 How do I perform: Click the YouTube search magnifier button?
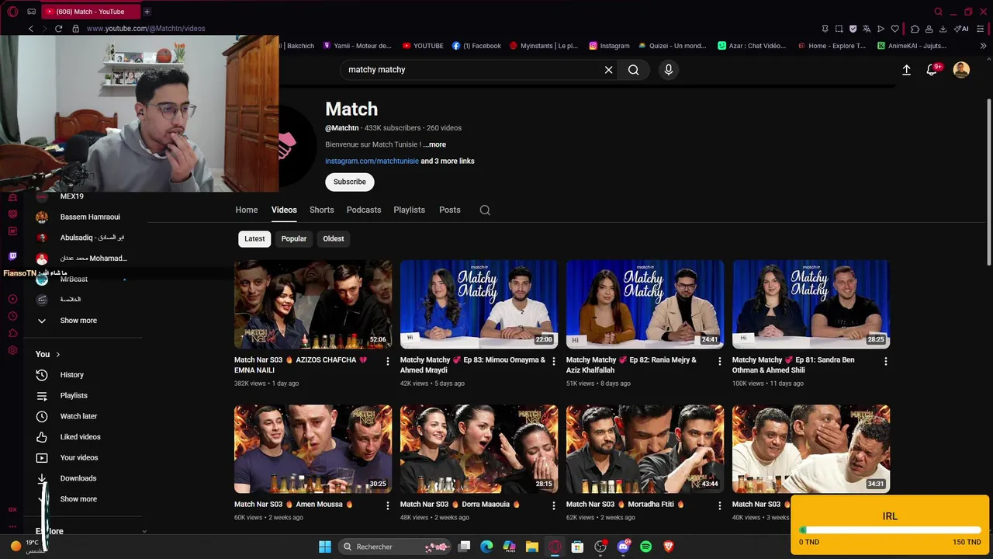point(634,70)
